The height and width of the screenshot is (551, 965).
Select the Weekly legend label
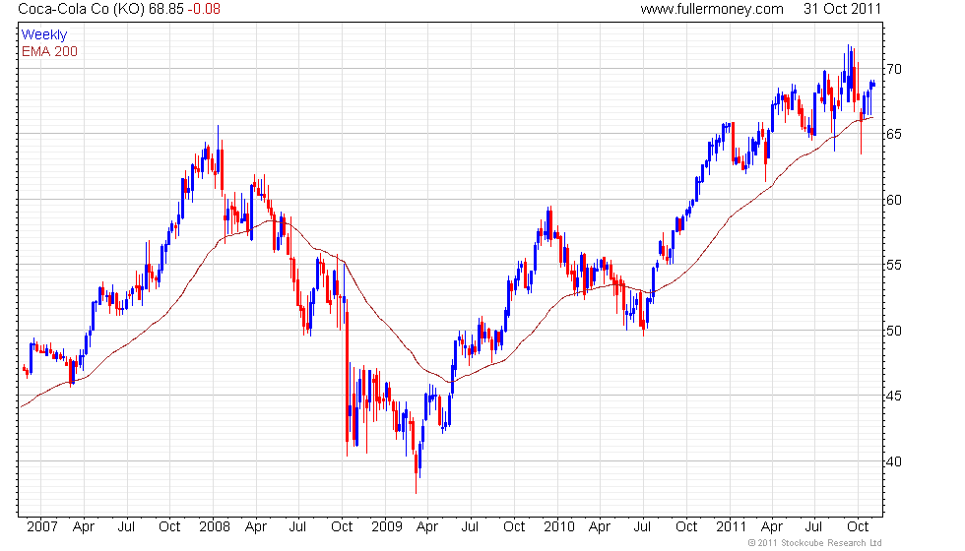pos(43,35)
